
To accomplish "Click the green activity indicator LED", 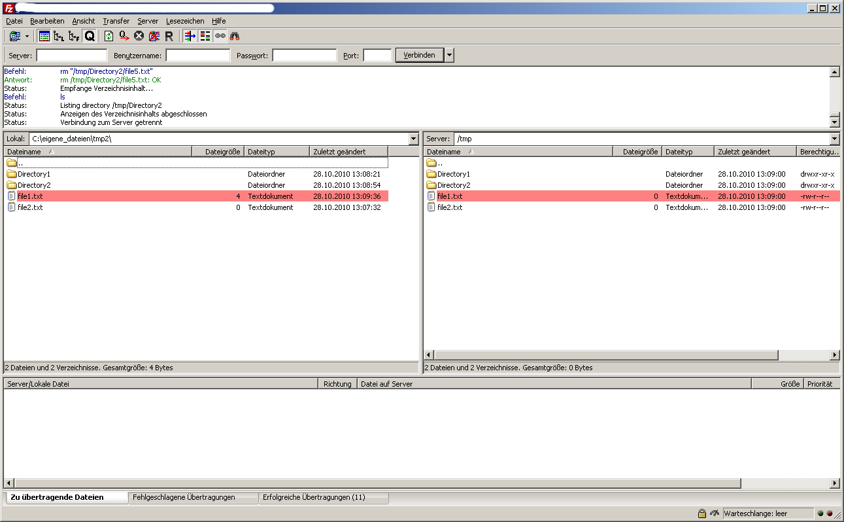I will click(820, 514).
